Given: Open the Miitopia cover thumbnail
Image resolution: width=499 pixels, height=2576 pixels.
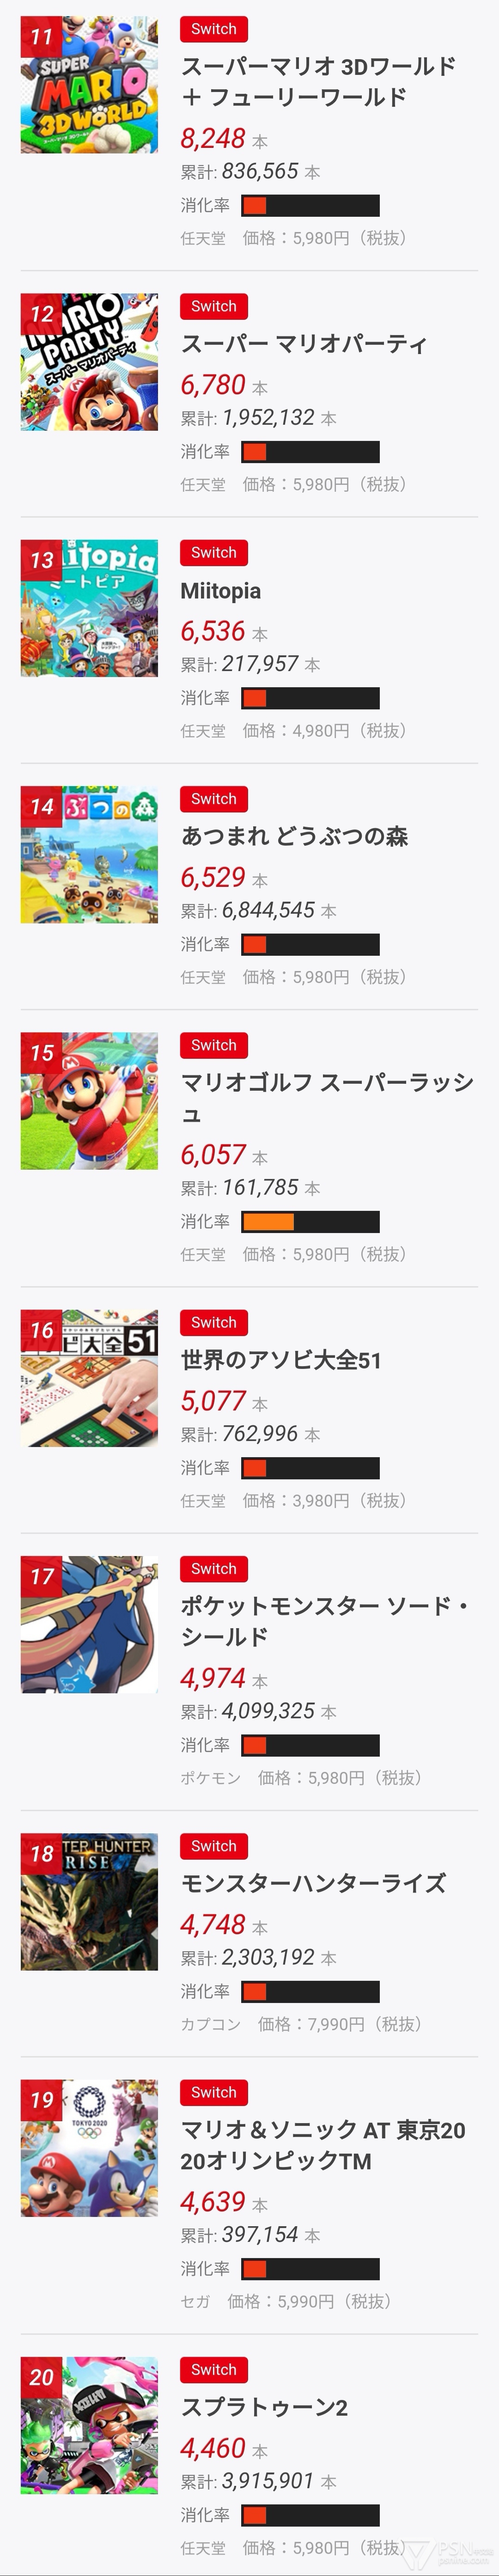Looking at the screenshot, I should 89,608.
